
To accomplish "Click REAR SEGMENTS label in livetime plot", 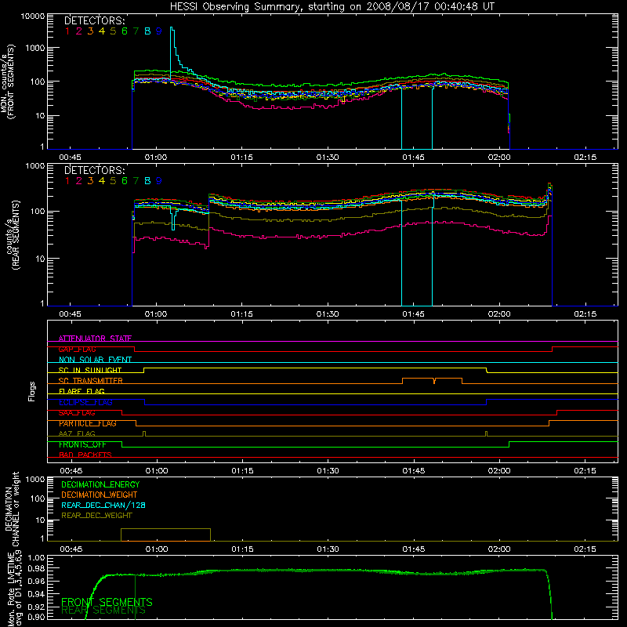I will (x=103, y=611).
